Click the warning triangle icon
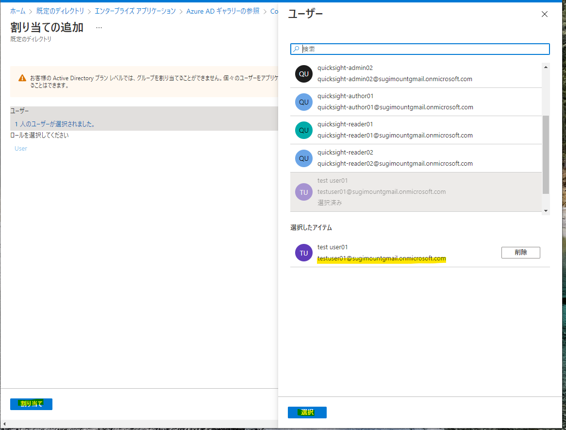The height and width of the screenshot is (430, 566). point(22,78)
